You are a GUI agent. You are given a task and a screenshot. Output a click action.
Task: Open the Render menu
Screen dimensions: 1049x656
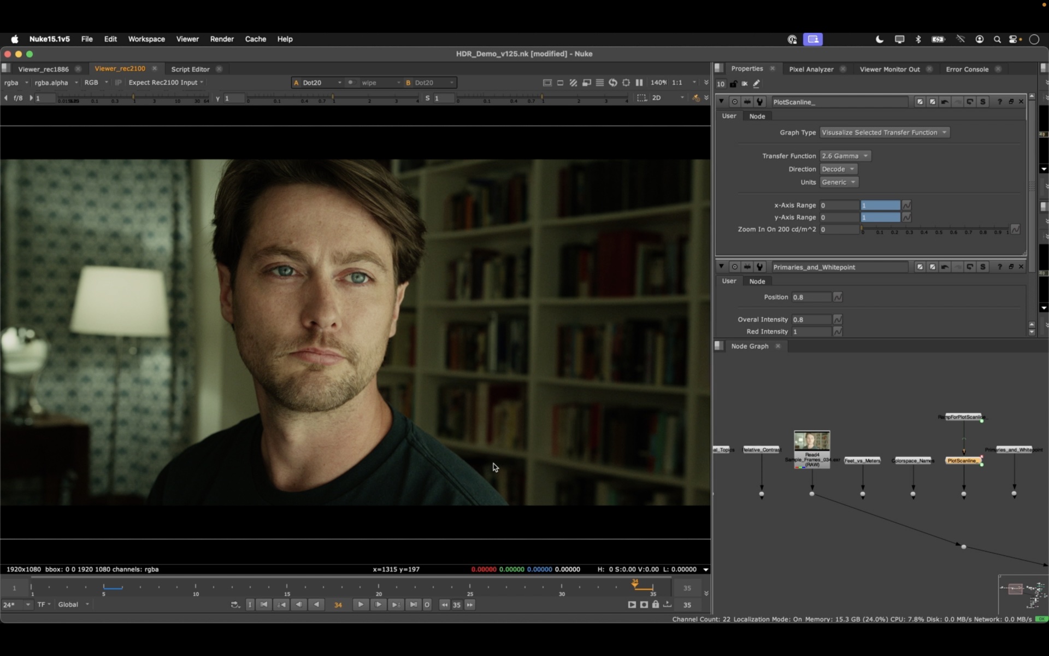tap(222, 39)
